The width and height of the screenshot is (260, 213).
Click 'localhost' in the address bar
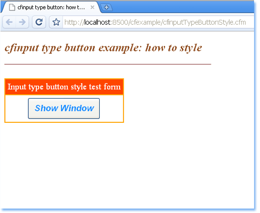(97, 22)
